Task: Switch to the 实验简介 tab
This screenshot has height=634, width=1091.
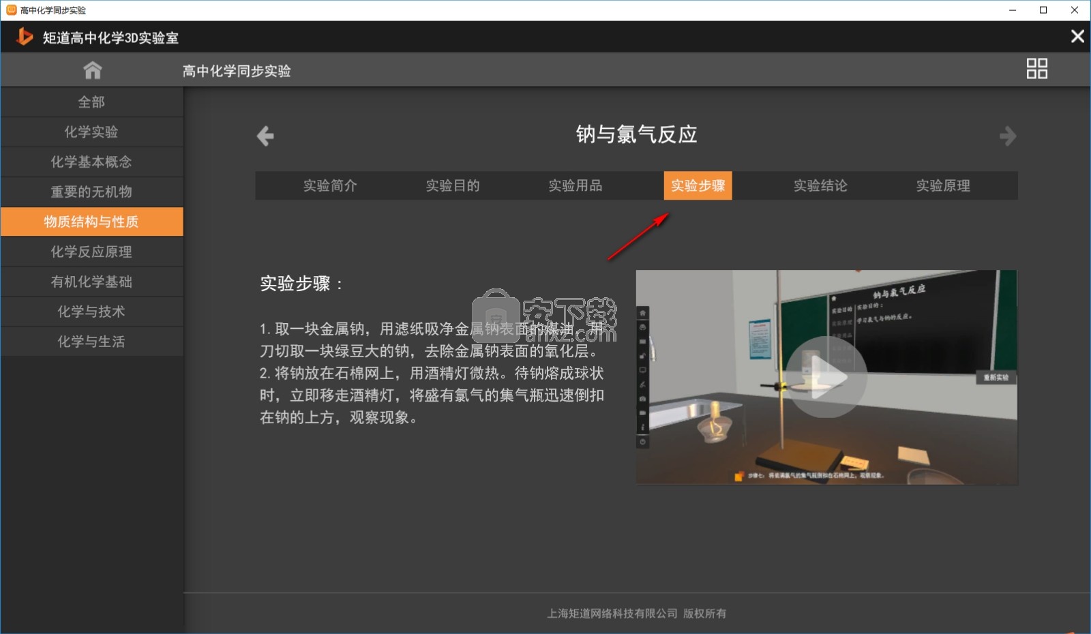Action: [330, 185]
